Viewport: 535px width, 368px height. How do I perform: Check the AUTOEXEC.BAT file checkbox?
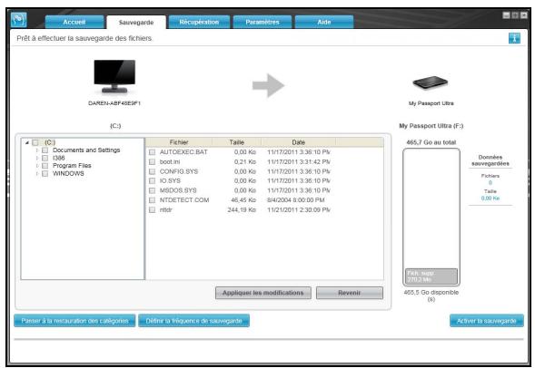coord(153,152)
